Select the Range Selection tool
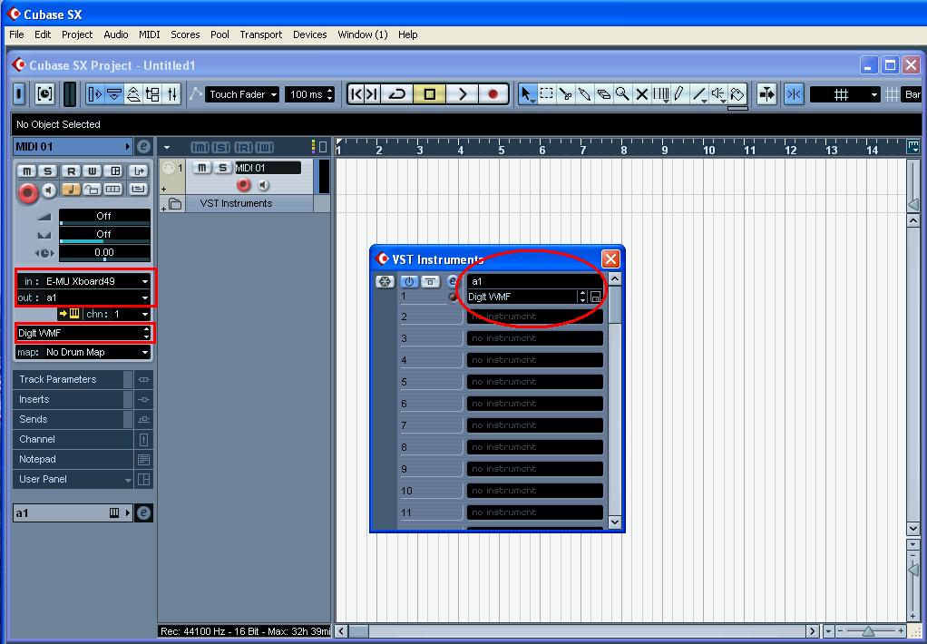Viewport: 927px width, 644px height. click(x=547, y=94)
